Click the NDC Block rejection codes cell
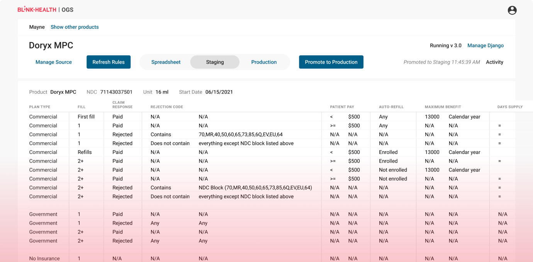The height and width of the screenshot is (262, 533). (x=255, y=188)
